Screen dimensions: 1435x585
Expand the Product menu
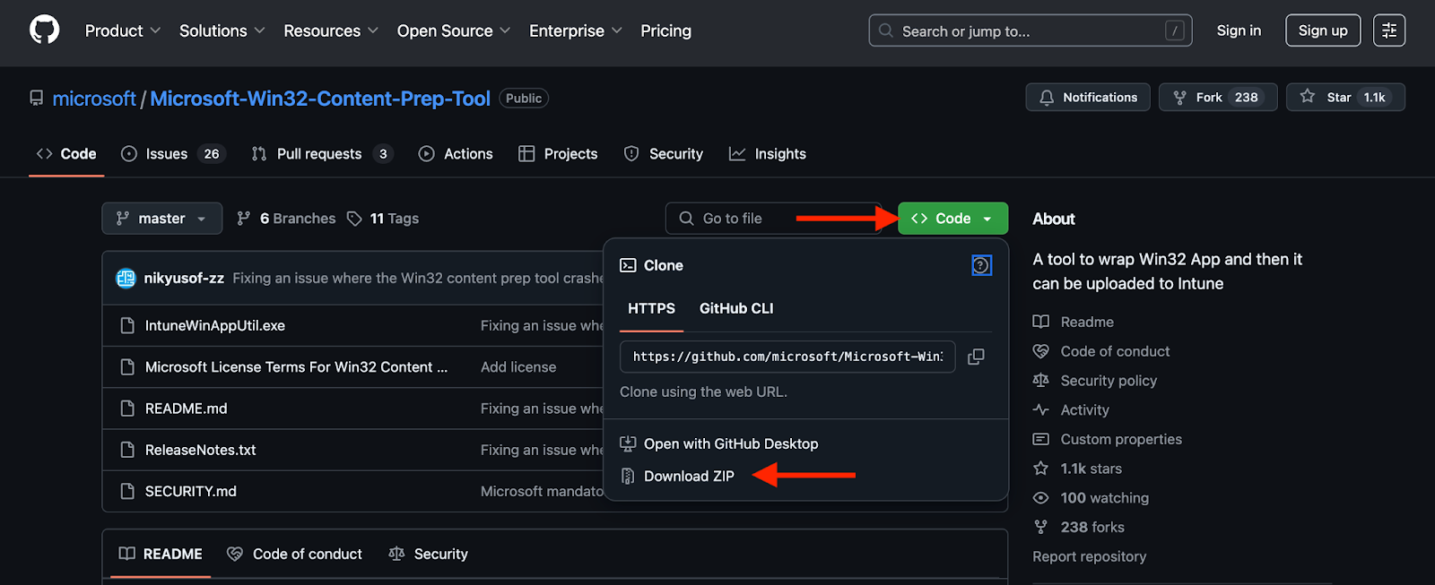(x=123, y=30)
